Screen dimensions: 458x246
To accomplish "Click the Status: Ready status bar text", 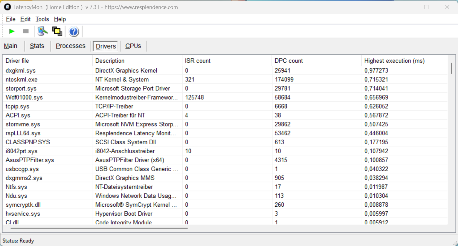I will 18,241.
